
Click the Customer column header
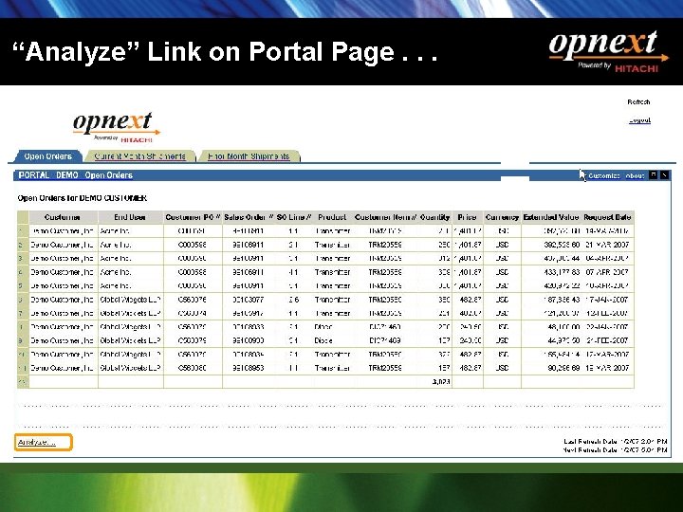pyautogui.click(x=63, y=217)
